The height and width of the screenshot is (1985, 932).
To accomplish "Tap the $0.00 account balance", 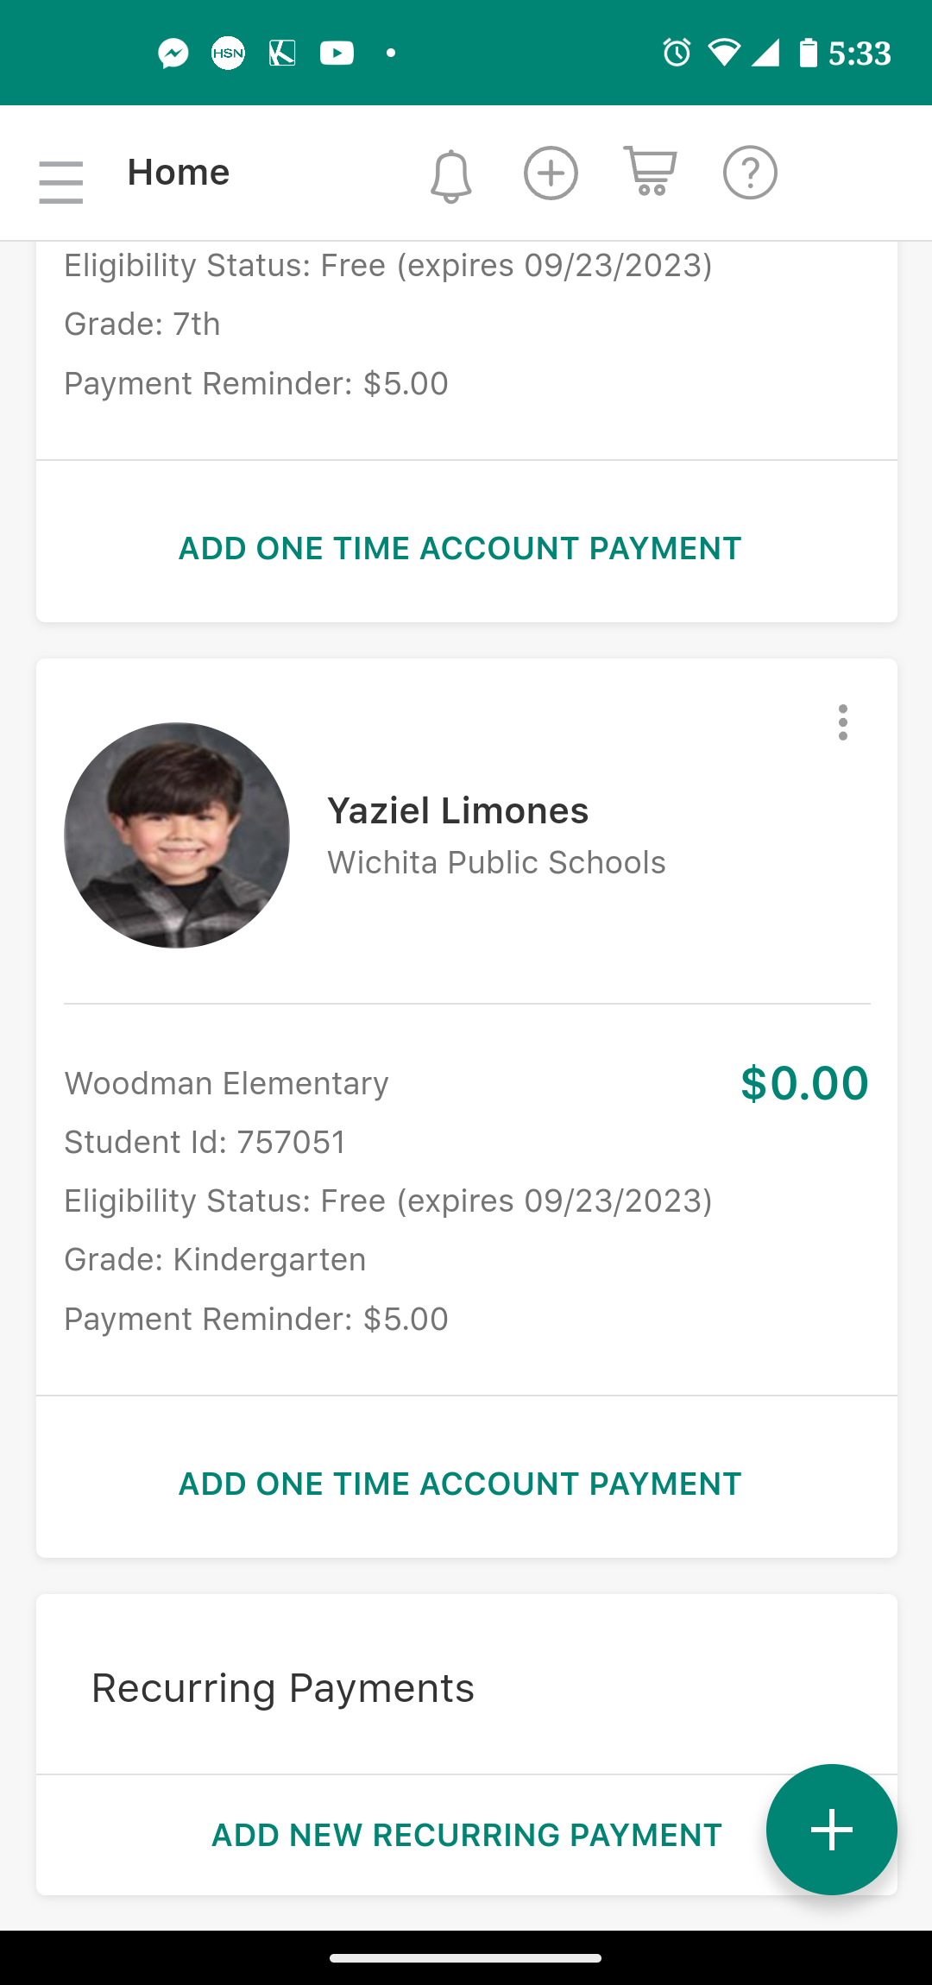I will tap(804, 1083).
